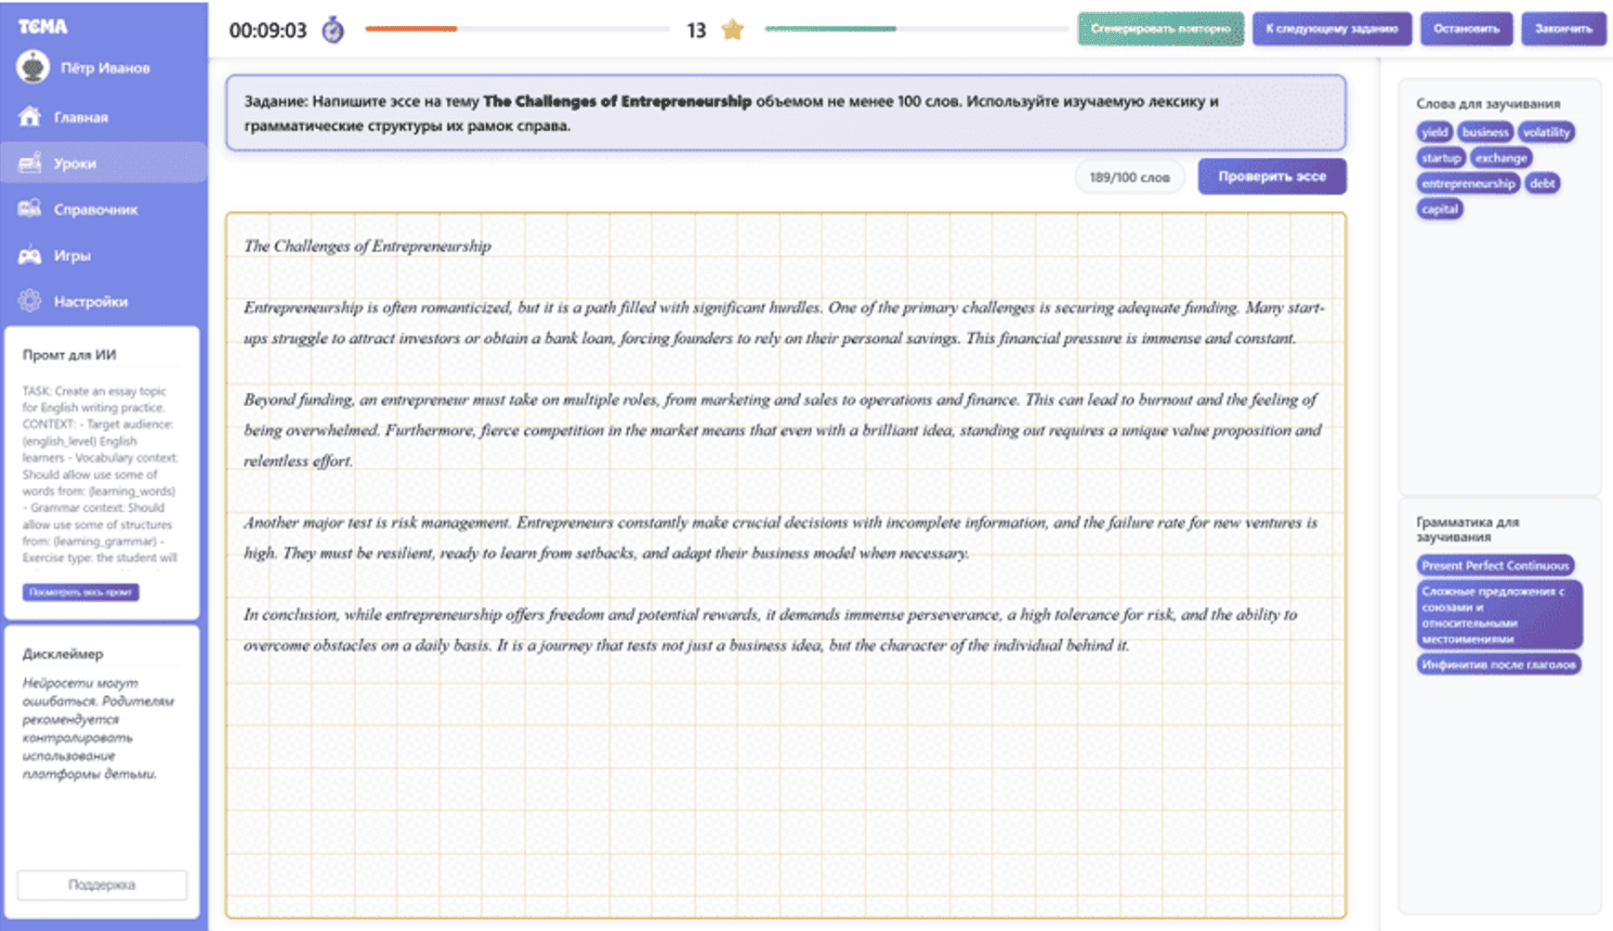Select the 'entrepreneurship' word tag
The image size is (1613, 931).
[1468, 183]
